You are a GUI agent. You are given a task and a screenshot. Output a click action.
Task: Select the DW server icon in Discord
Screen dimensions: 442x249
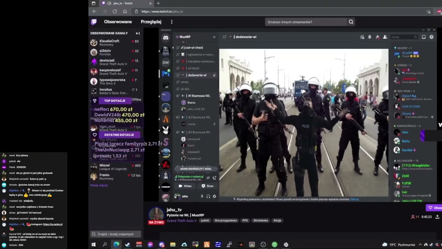166,63
